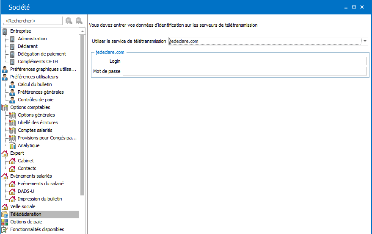
Task: Click the Libellé des écritures icon
Action: (x=12, y=123)
